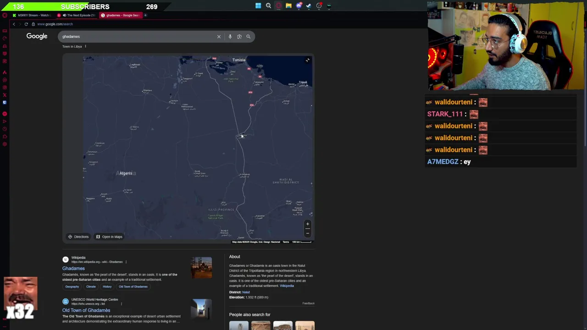Open first People also search for thumbnail
587x330 pixels.
point(238,325)
